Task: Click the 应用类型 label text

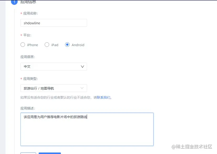Action: [x=30, y=79]
